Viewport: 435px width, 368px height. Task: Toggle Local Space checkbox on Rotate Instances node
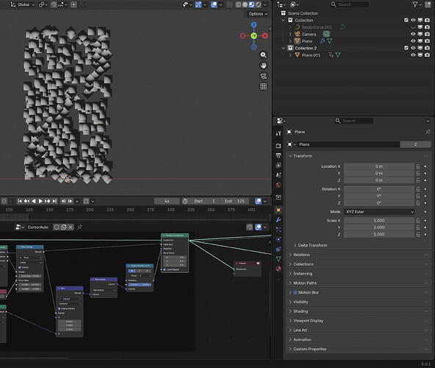(165, 269)
